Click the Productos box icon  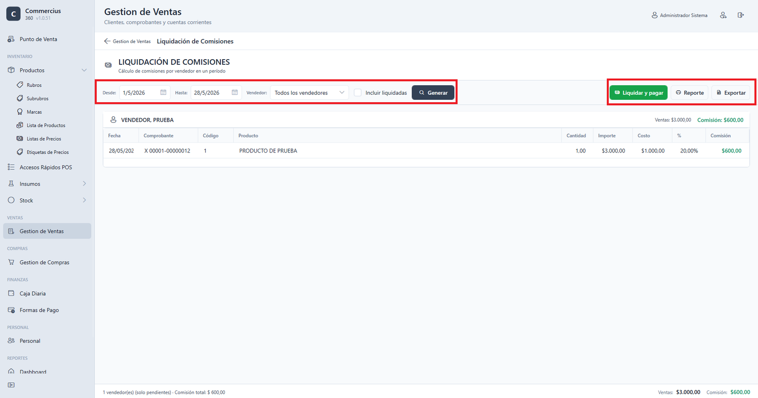[11, 70]
